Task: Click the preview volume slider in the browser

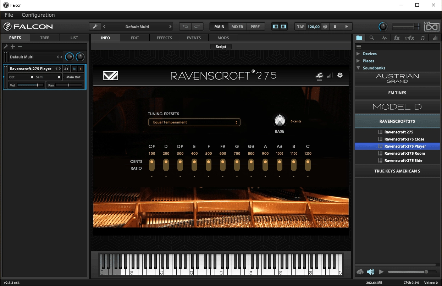Action: (413, 272)
